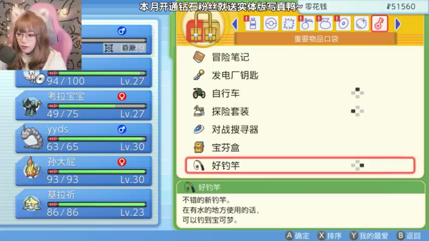The image size is (429, 241).
Task: Select the TM disc pocket icon
Action: click(343, 24)
